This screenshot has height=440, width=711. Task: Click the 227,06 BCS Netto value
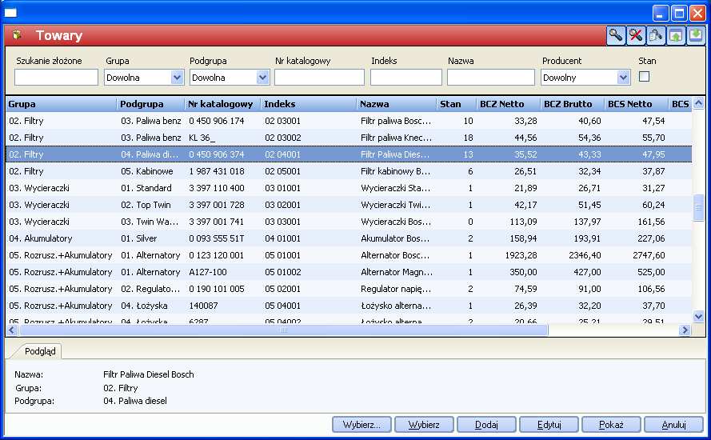coord(651,238)
